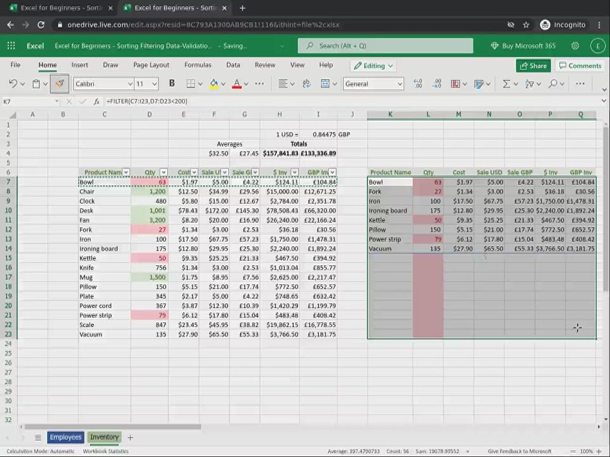Open the Comments button
This screenshot has width=610, height=457.
580,65
